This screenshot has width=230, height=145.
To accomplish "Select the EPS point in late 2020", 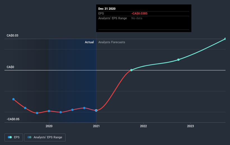I will (x=84, y=108).
